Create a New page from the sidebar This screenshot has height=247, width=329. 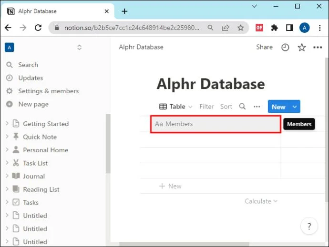click(33, 104)
